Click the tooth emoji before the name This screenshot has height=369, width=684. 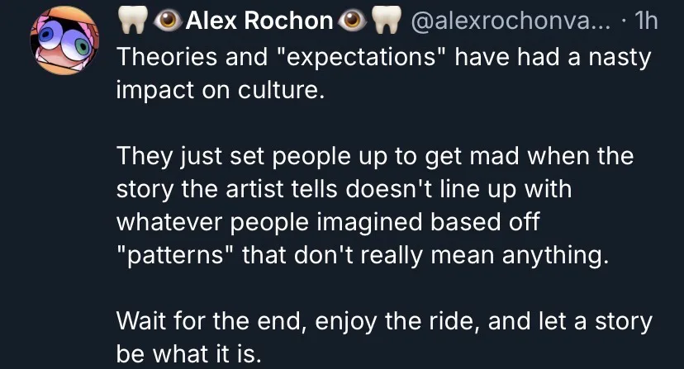(130, 21)
